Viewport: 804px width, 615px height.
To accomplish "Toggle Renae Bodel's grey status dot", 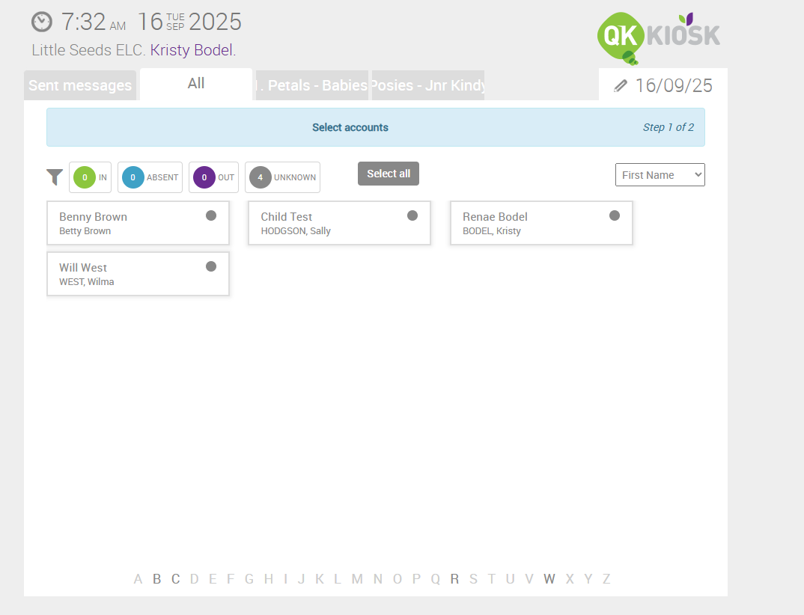I will [x=615, y=215].
